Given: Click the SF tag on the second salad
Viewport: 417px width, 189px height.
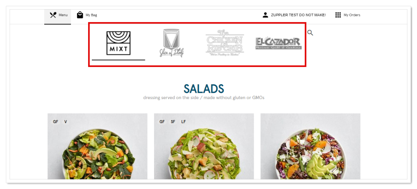Looking at the screenshot, I should click(173, 122).
